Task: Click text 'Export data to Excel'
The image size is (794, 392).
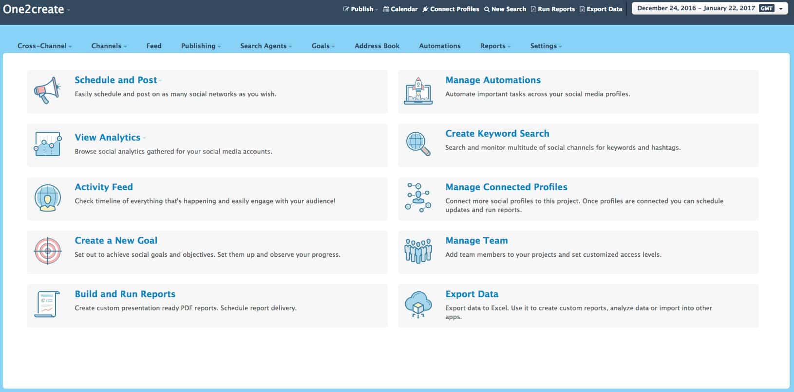Action: pos(477,308)
